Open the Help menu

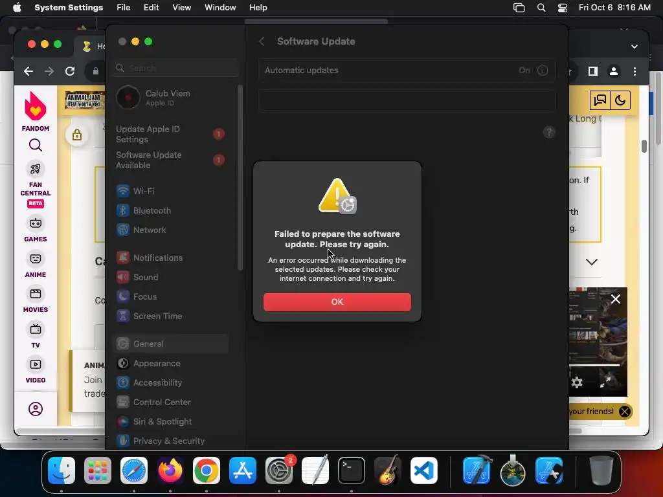(258, 8)
